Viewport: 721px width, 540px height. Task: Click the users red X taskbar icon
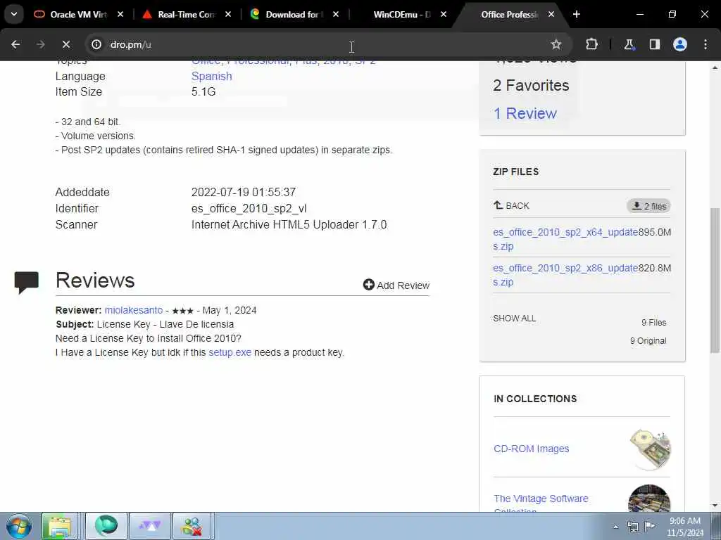click(x=192, y=526)
